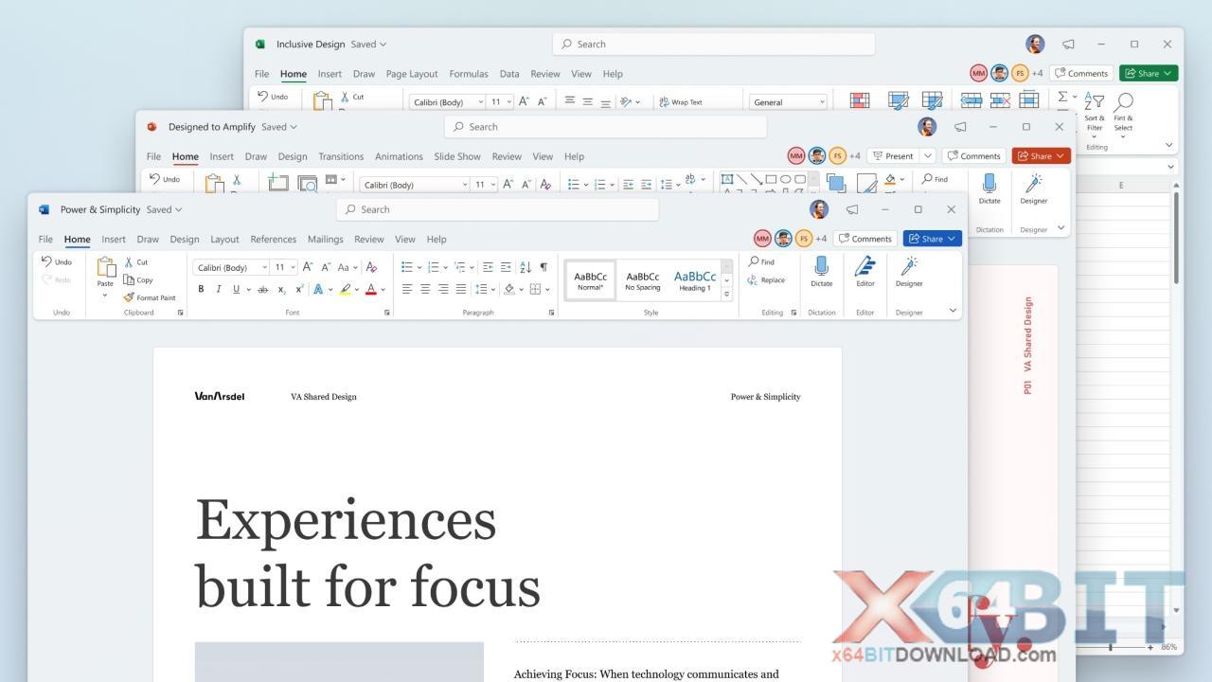Viewport: 1212px width, 682px height.
Task: Cut selection using Word's scissors icon
Action: [136, 262]
